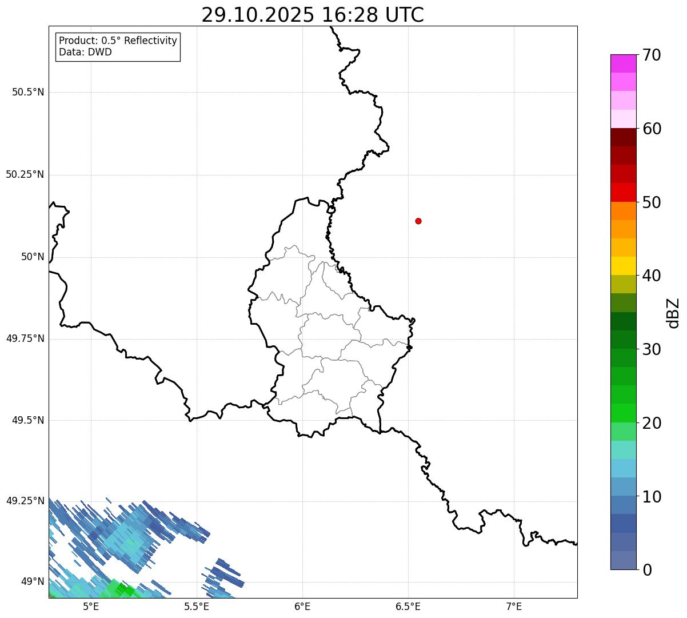Click the 50.5°N latitude label
This screenshot has width=687, height=618.
coord(28,92)
